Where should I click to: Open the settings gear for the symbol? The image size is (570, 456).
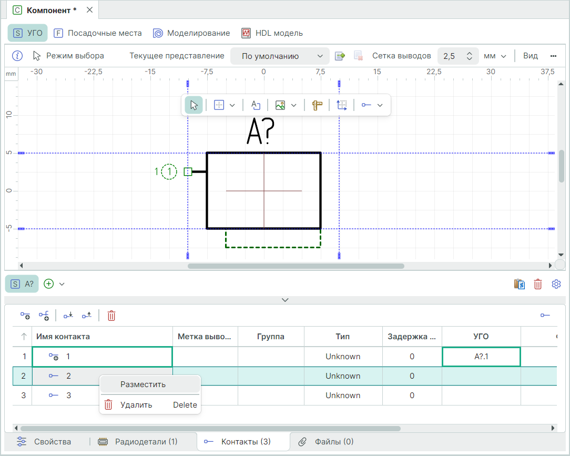[x=556, y=284]
